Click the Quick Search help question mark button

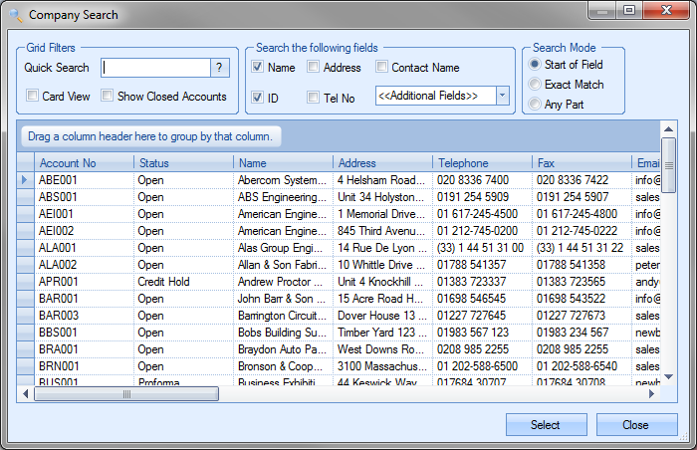pos(219,68)
